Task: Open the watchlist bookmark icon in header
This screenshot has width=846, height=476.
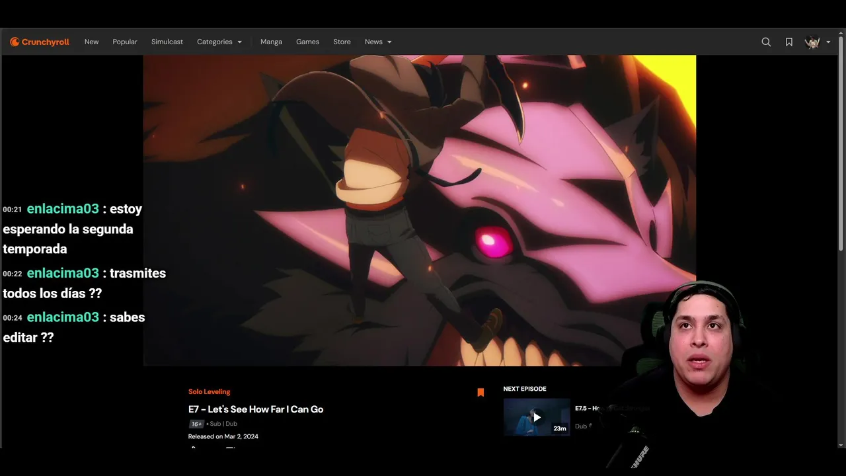Action: (789, 42)
